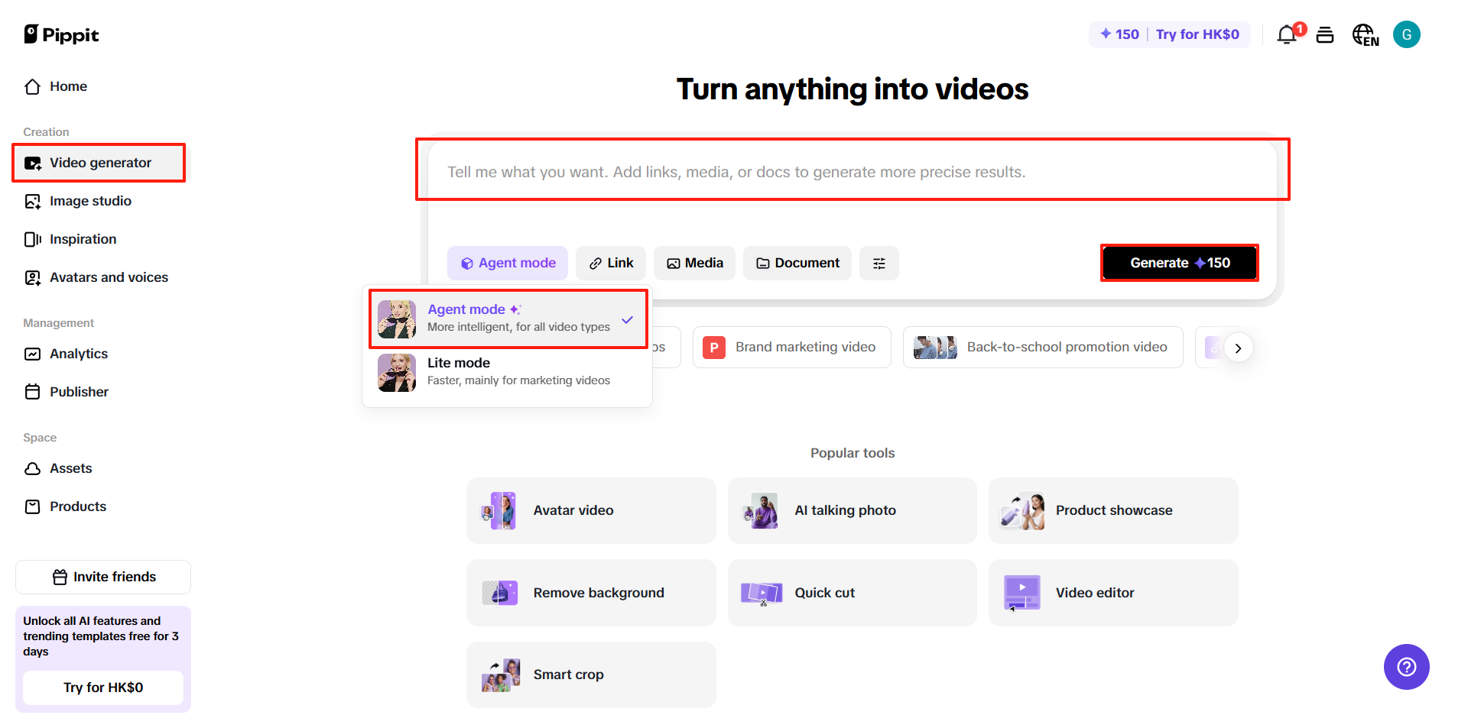Select the Avatars and voices section

click(x=109, y=277)
